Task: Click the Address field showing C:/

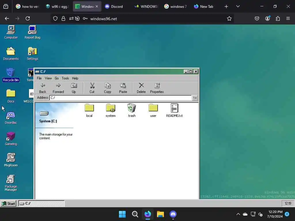Action: click(x=120, y=98)
